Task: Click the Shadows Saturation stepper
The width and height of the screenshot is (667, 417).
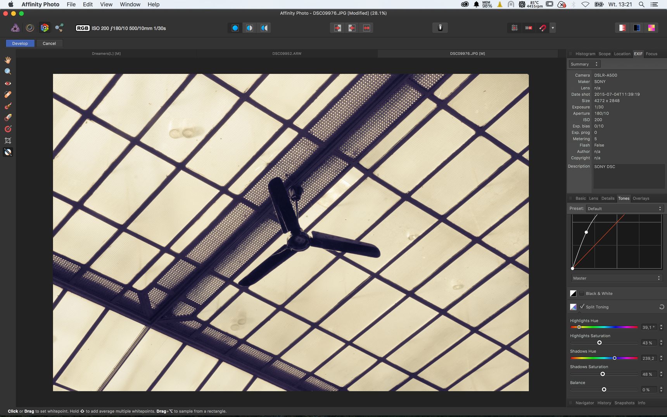Action: pos(661,374)
